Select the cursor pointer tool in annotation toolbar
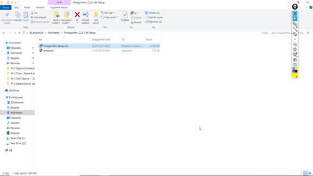Screen dimensions: 313x176 click(x=295, y=19)
